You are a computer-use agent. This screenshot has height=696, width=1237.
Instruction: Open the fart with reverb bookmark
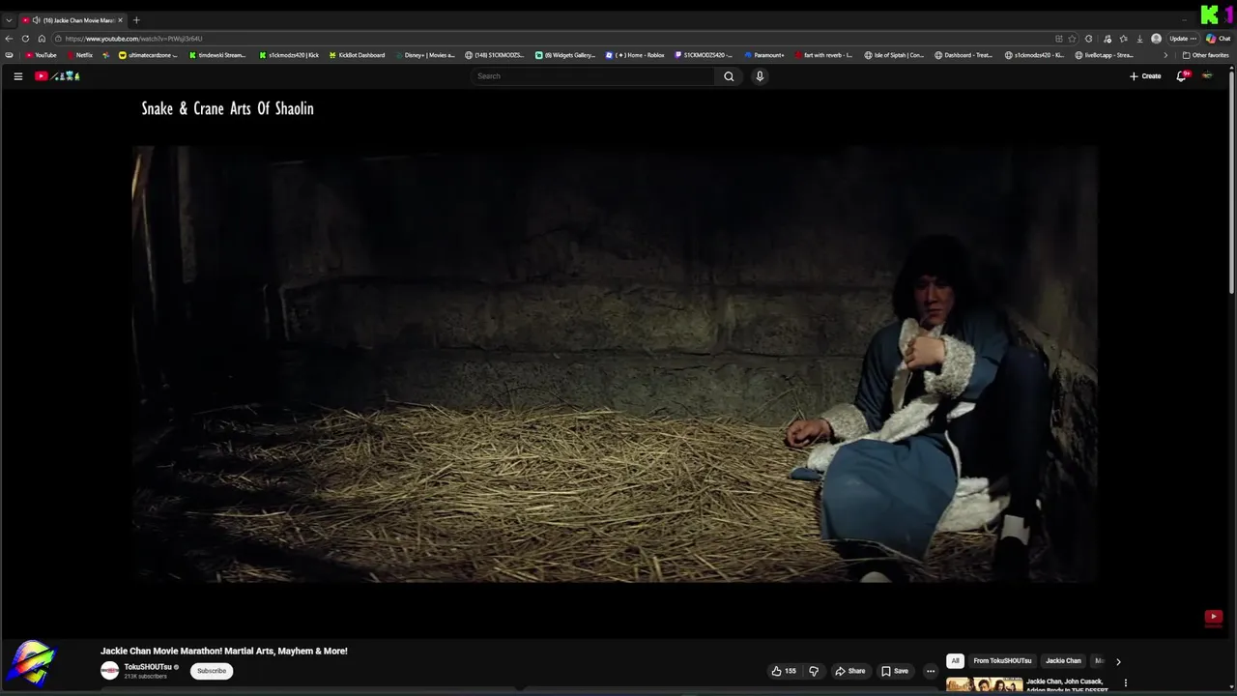(x=822, y=55)
